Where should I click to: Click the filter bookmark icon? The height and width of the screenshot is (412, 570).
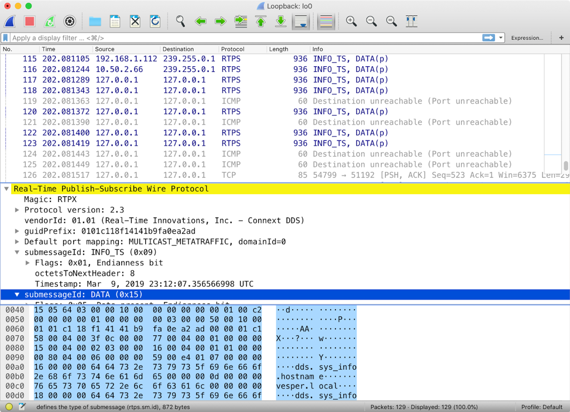(6, 38)
